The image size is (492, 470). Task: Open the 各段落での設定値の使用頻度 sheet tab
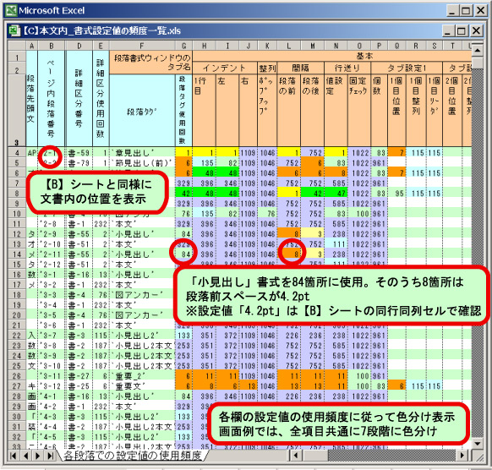(132, 456)
